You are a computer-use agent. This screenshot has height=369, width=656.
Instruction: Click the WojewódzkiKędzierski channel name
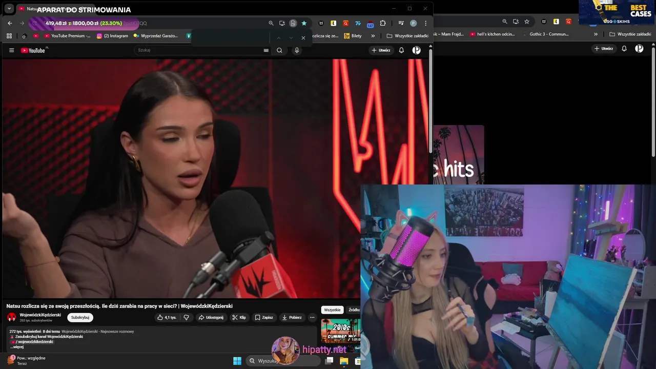click(x=40, y=315)
